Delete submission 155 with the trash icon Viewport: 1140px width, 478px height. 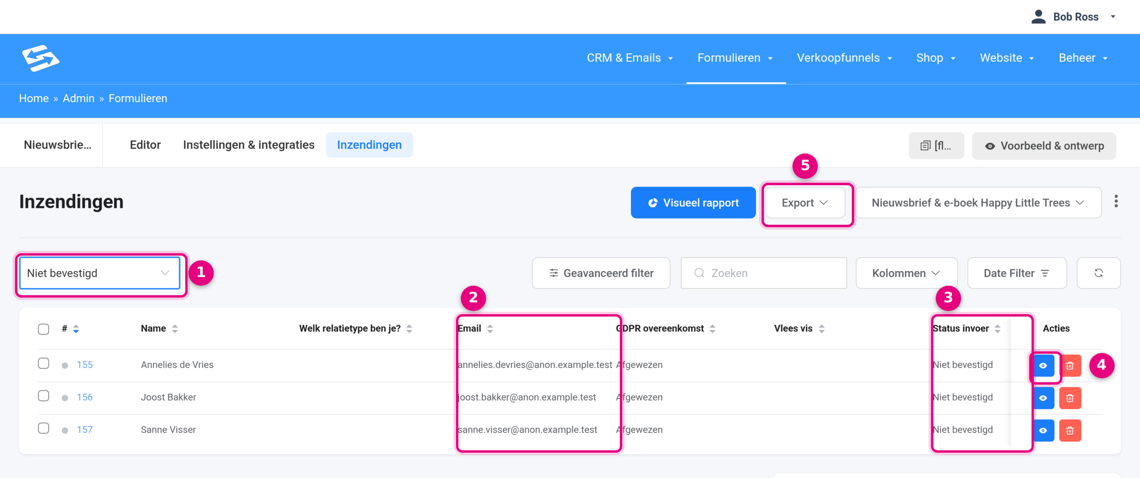tap(1070, 365)
